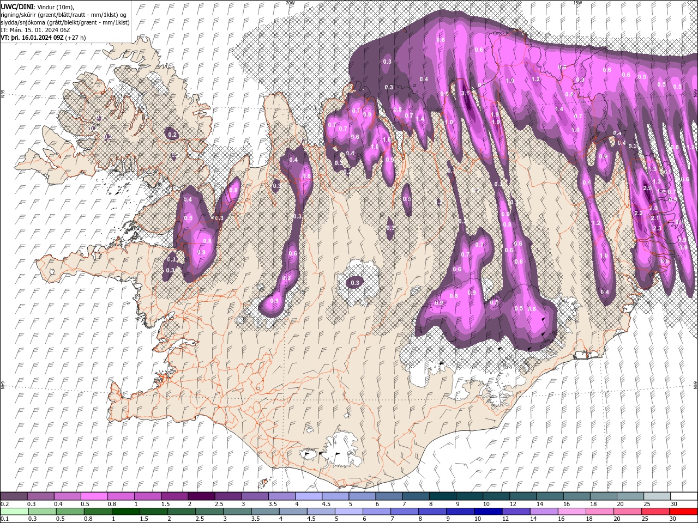Screen dimensions: 698x523
Task: Pick the dusky purple 0.2 snow legend swatch
Action: [x=14, y=496]
